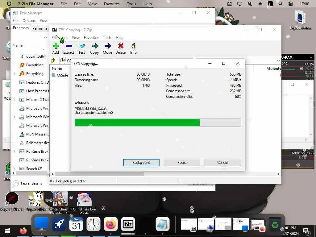Click the 7-Zip horizontal scrollbar thumb
The image size is (316, 237).
tap(99, 174)
